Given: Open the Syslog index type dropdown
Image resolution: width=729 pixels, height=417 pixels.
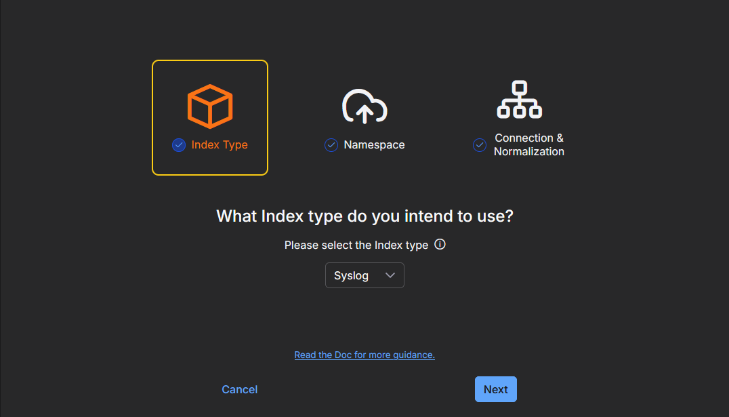Looking at the screenshot, I should (x=364, y=275).
